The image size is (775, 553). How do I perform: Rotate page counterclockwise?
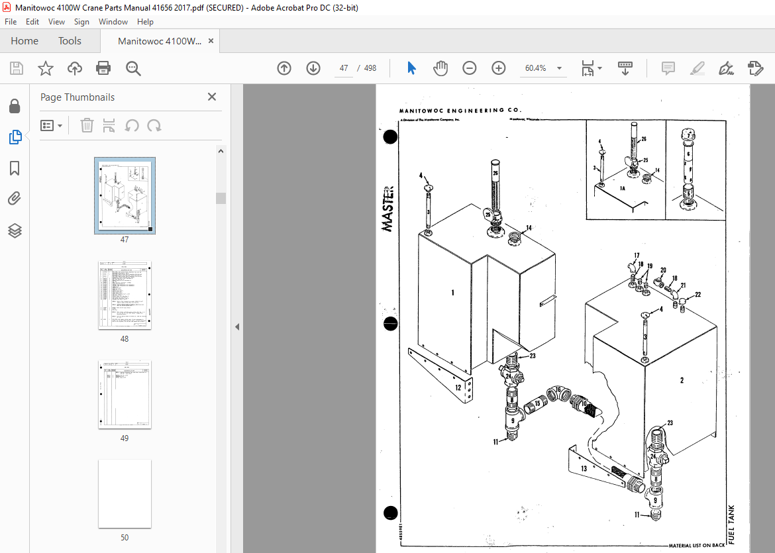click(131, 126)
